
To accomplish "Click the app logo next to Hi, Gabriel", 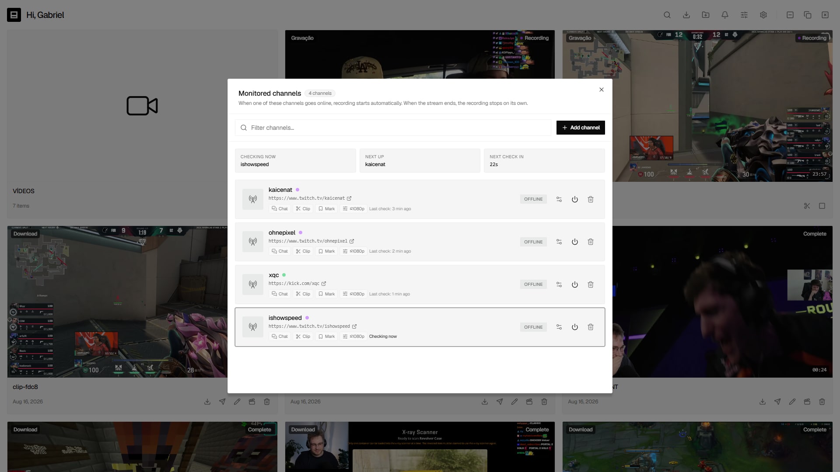I will pos(14,15).
